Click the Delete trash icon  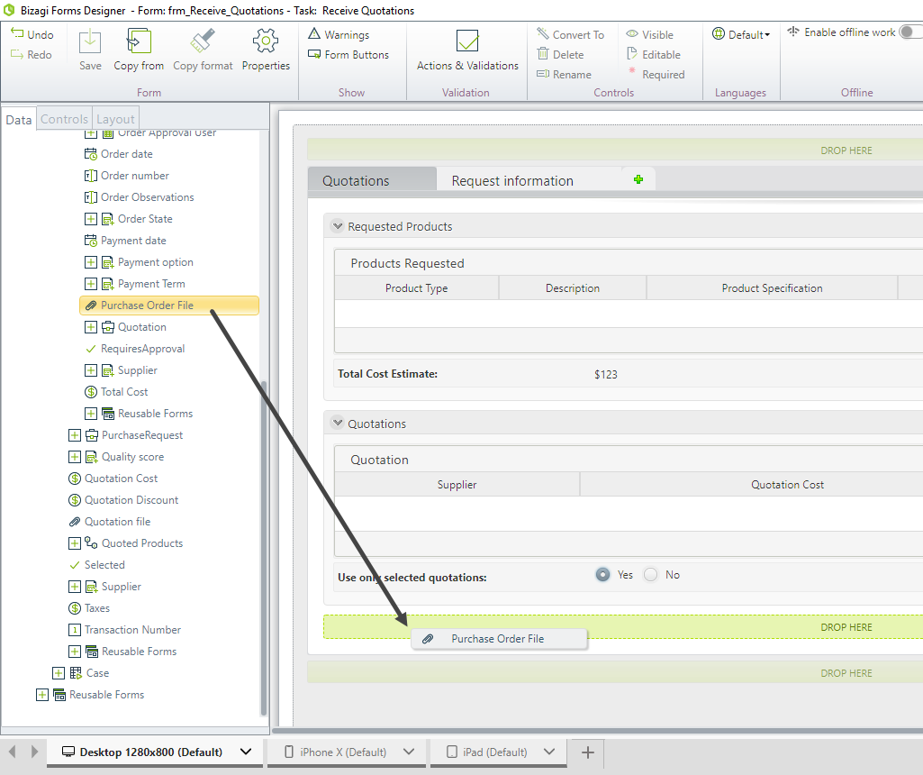click(x=543, y=54)
